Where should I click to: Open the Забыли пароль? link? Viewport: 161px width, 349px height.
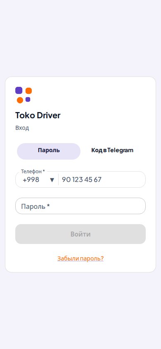click(x=80, y=258)
